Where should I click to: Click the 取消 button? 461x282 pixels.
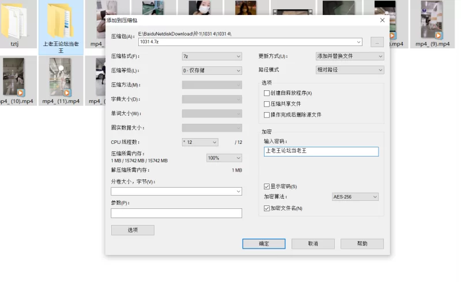[313, 244]
